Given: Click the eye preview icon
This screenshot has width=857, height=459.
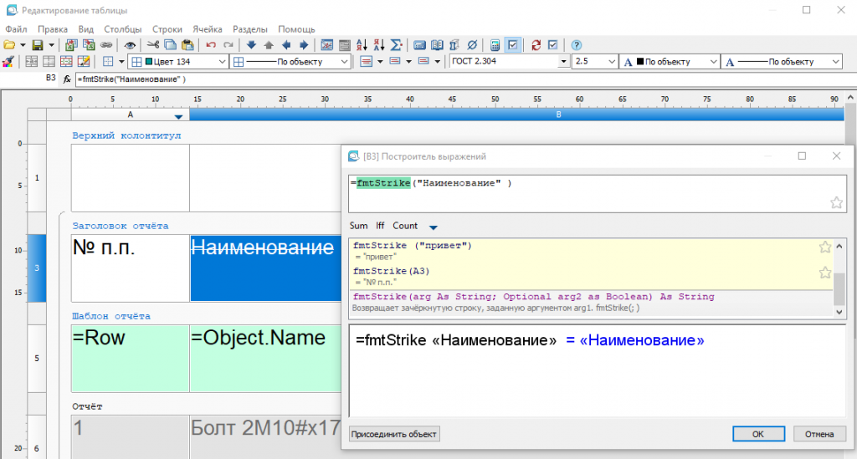Looking at the screenshot, I should click(130, 45).
